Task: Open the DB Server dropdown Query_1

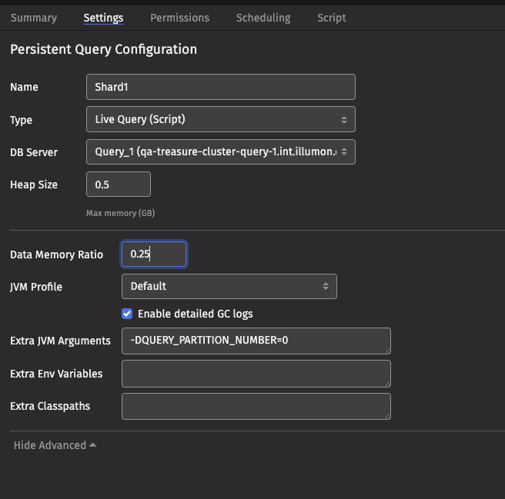Action: pos(221,152)
